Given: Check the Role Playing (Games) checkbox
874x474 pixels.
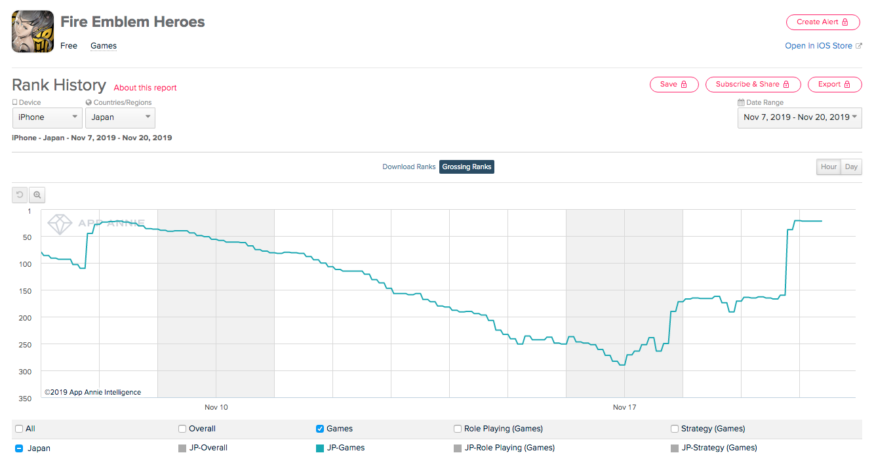Looking at the screenshot, I should 458,429.
